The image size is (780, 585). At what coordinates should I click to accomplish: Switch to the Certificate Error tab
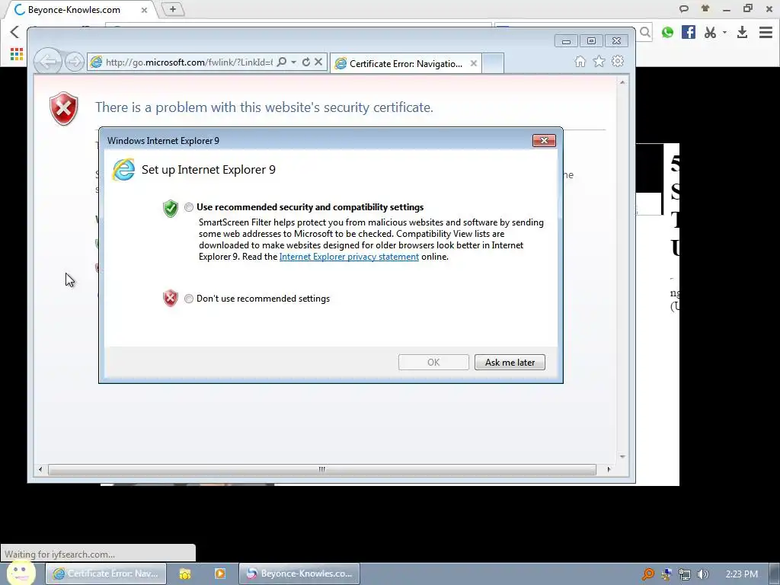pos(405,64)
